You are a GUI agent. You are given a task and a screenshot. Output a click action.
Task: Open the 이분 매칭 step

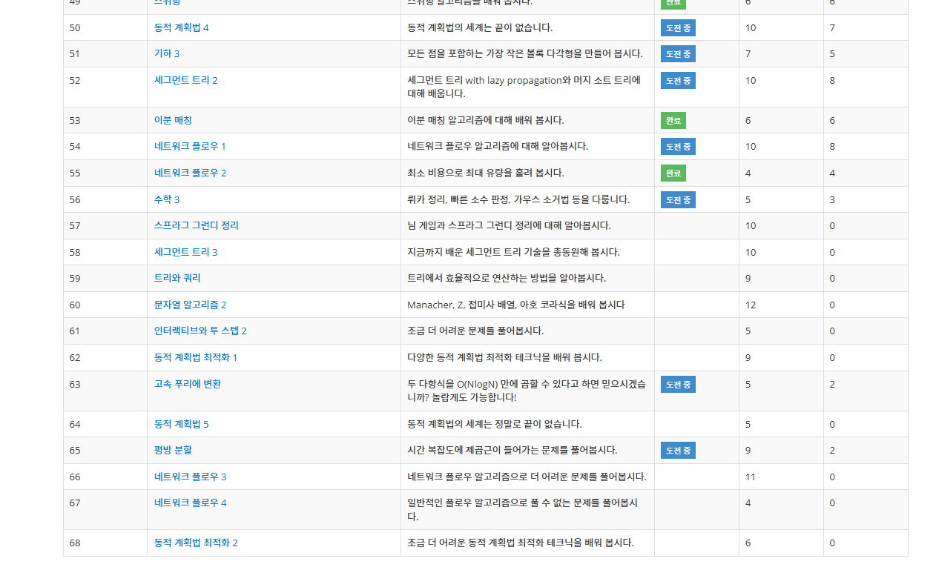(173, 120)
